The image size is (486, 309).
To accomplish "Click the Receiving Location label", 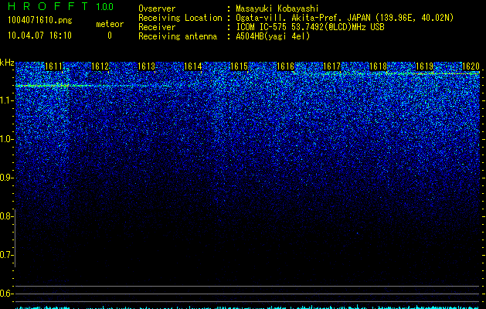I will [180, 19].
